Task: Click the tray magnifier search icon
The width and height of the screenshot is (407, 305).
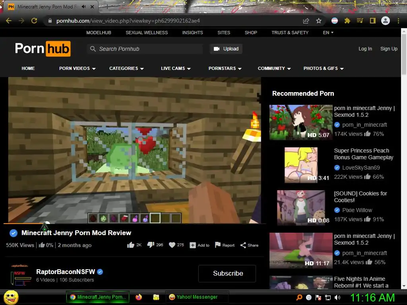Action: (299, 297)
